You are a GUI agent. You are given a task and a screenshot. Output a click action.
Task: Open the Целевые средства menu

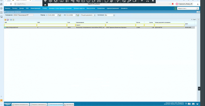79,8
